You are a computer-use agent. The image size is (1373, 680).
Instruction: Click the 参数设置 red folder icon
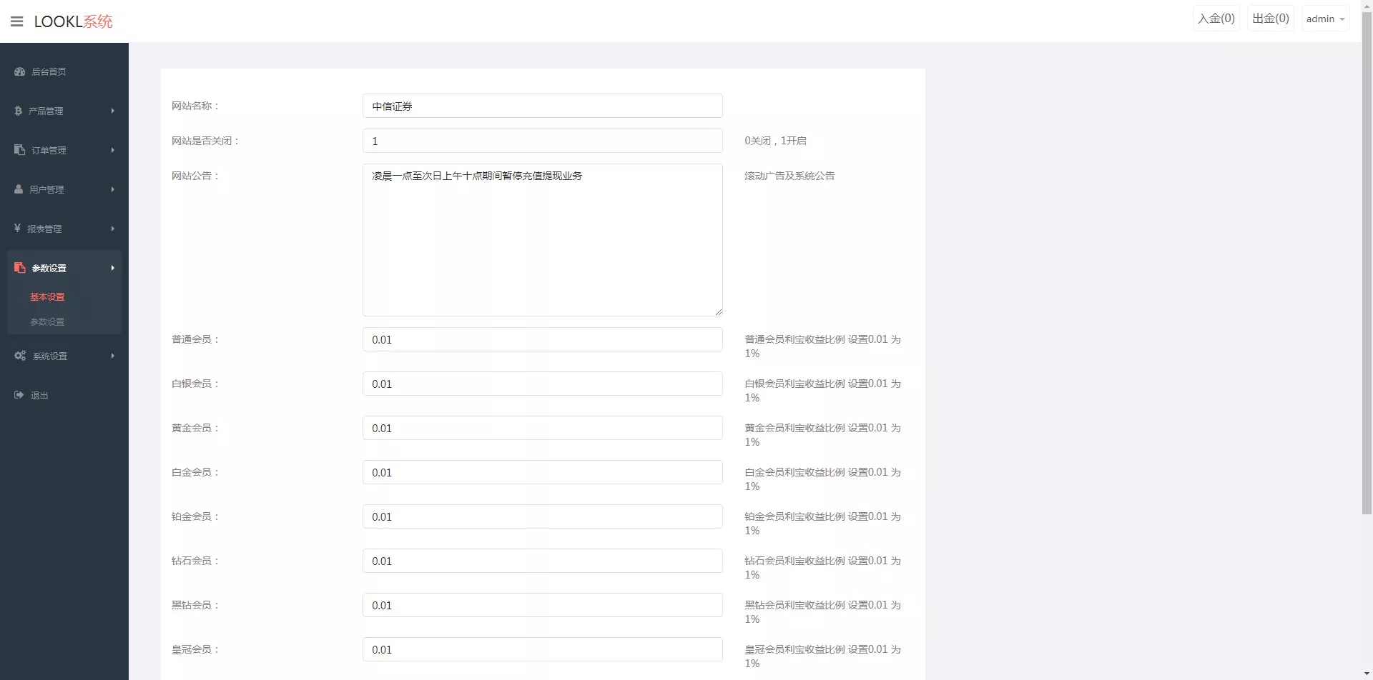[19, 267]
